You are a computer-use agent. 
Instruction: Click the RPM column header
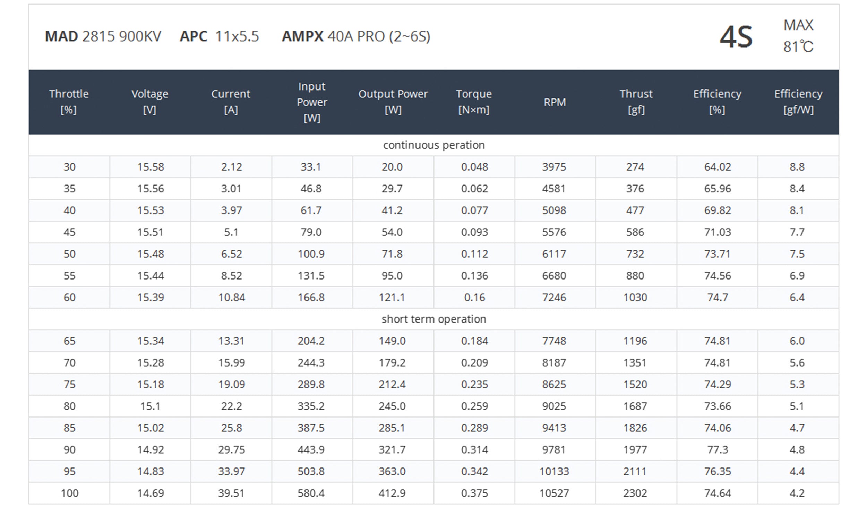tap(555, 102)
